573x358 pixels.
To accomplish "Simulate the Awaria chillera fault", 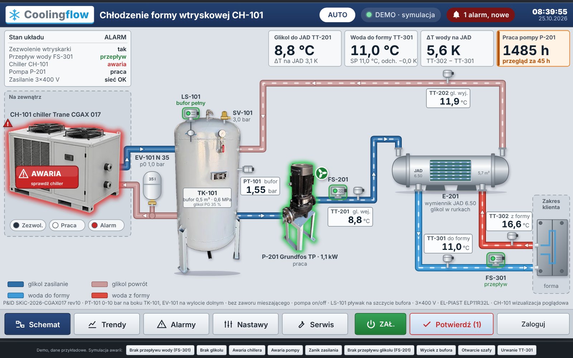I will click(x=247, y=350).
